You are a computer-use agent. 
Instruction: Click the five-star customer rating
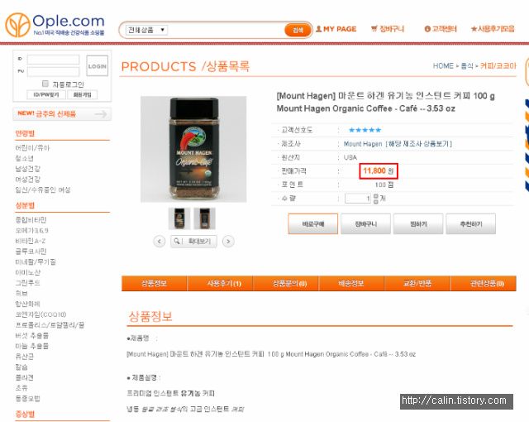(365, 130)
